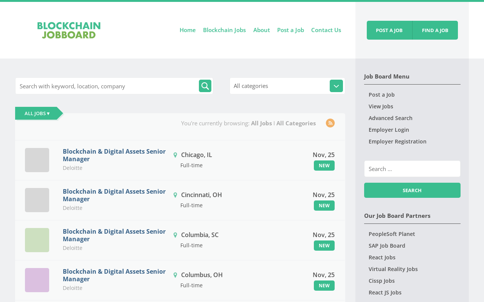The image size is (484, 302).
Task: Open the Cincinnati, OH Senior Manager job title
Action: coord(114,195)
